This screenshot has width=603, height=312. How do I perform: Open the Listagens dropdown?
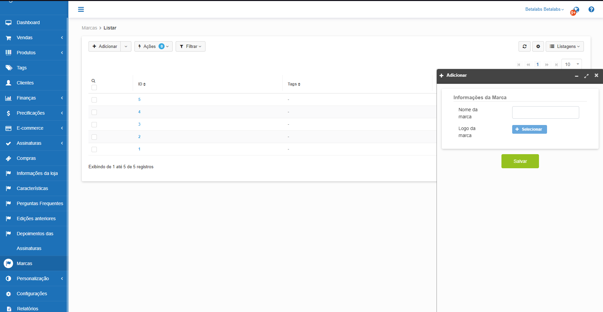click(x=564, y=47)
